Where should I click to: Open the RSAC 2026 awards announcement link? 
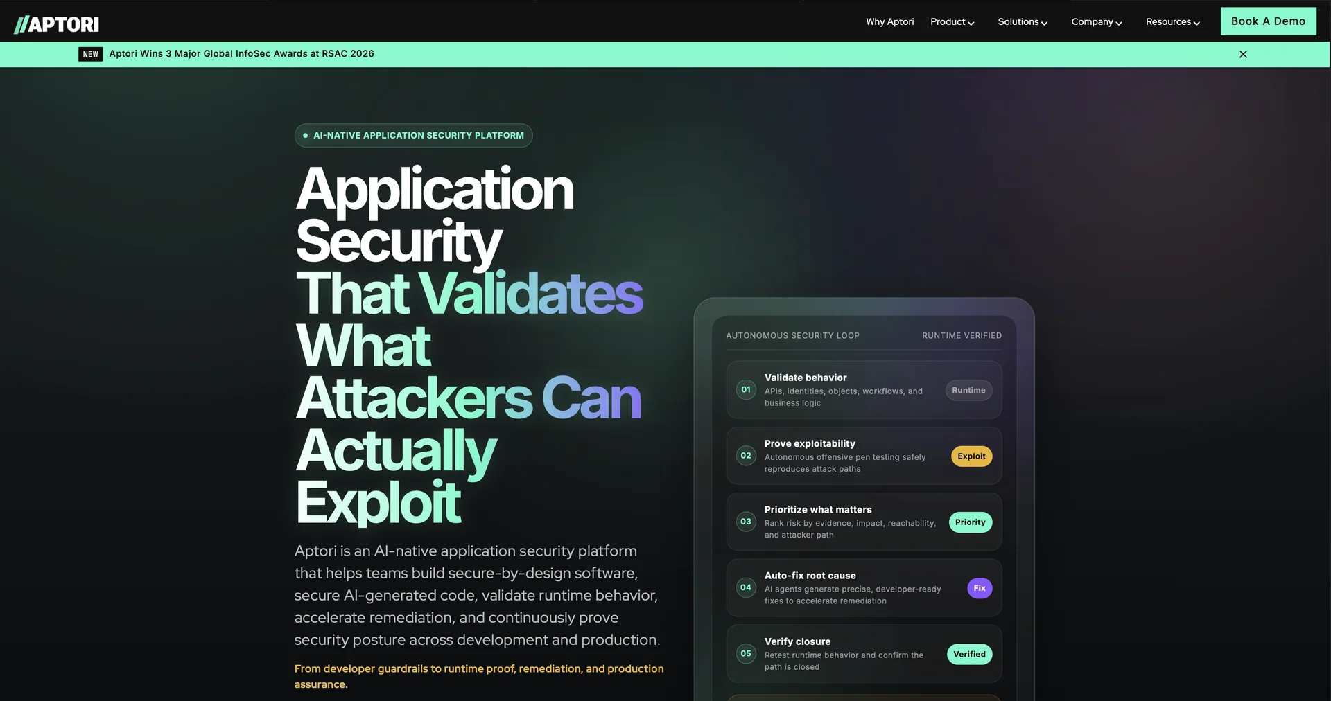pos(241,54)
